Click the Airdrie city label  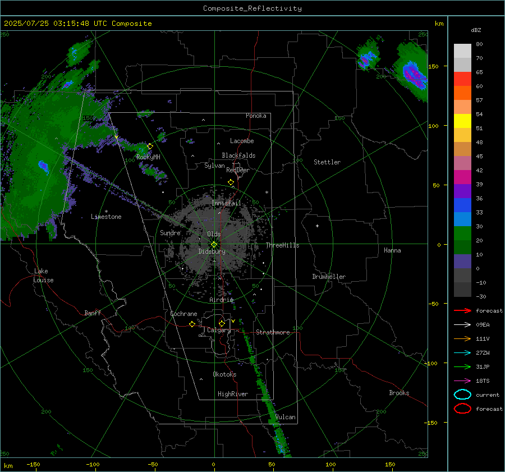pos(221,300)
